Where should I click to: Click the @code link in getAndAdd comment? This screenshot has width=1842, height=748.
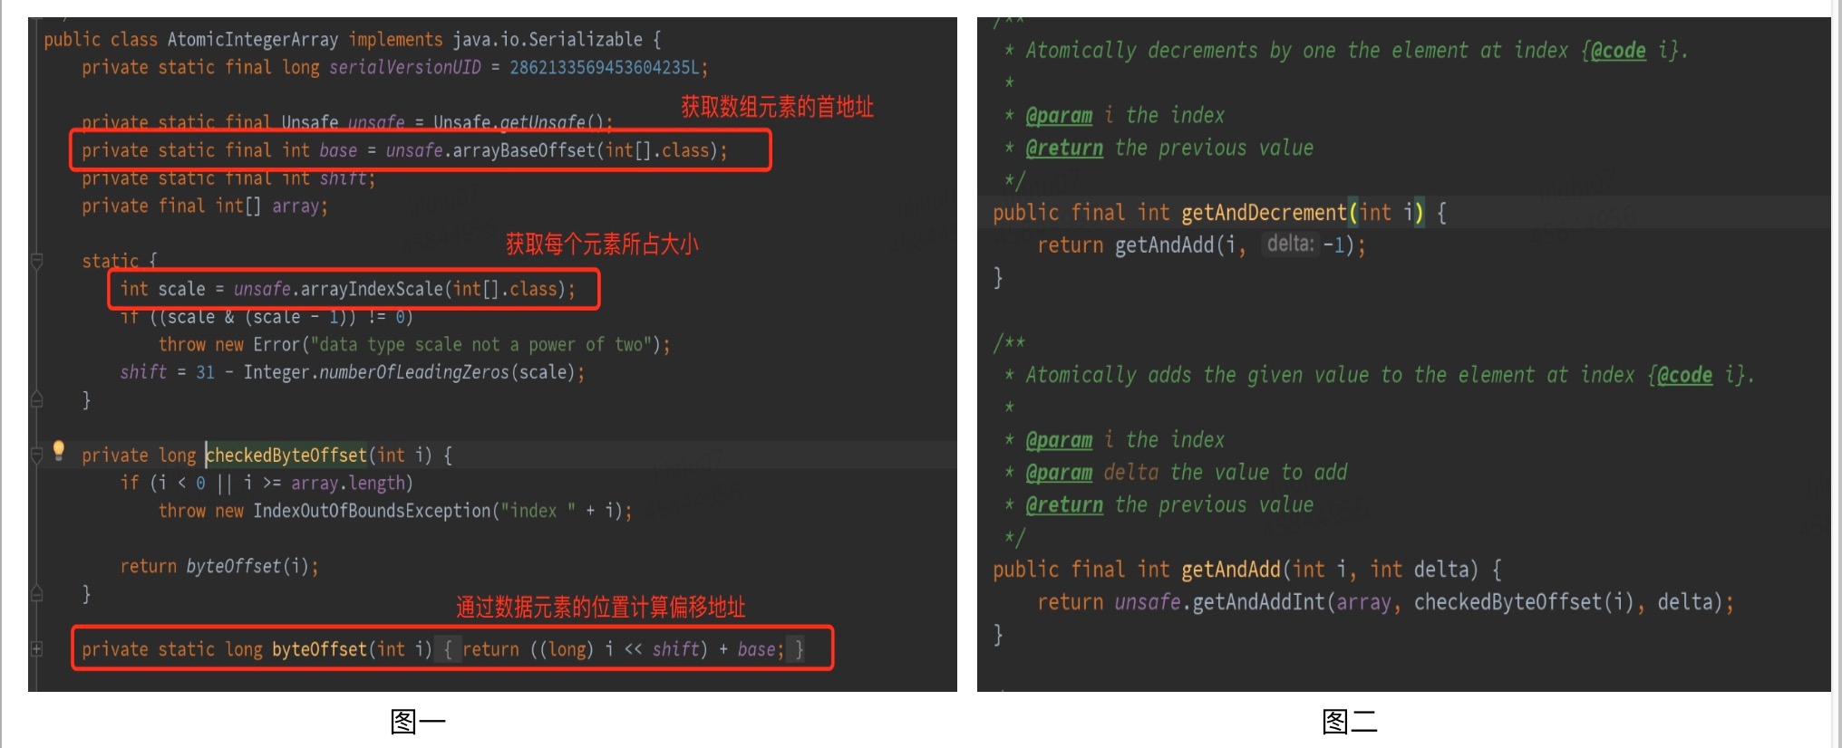[x=1684, y=375]
